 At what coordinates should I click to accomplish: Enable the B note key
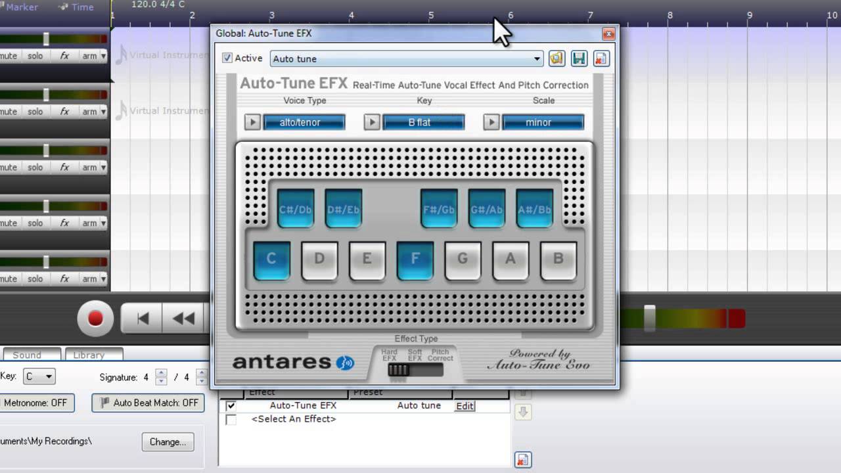[558, 261]
